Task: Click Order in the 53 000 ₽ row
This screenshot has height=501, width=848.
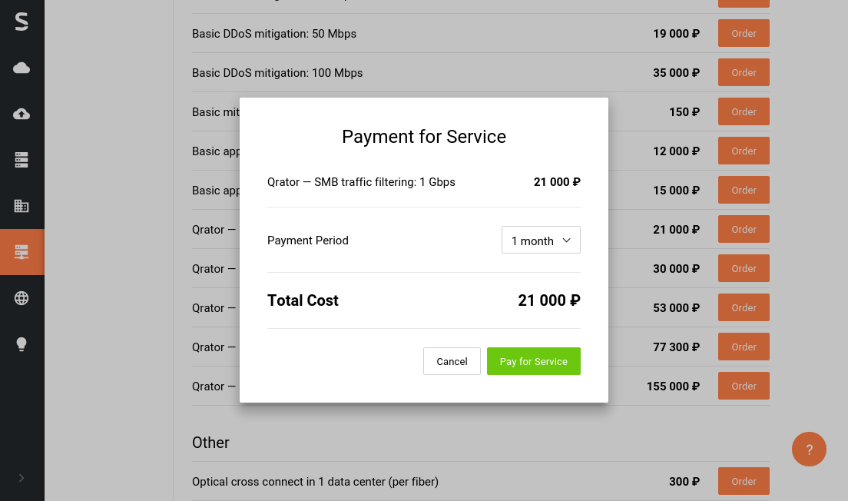Action: coord(744,307)
